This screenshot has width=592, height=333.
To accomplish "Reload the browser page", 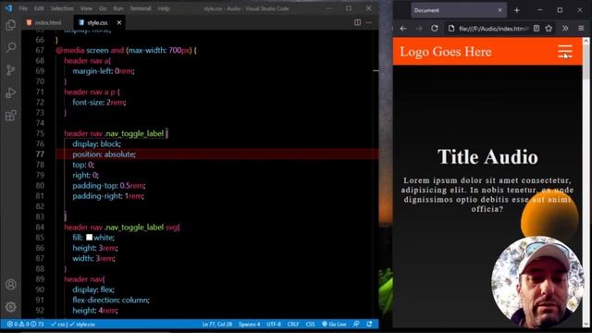I will pyautogui.click(x=435, y=29).
